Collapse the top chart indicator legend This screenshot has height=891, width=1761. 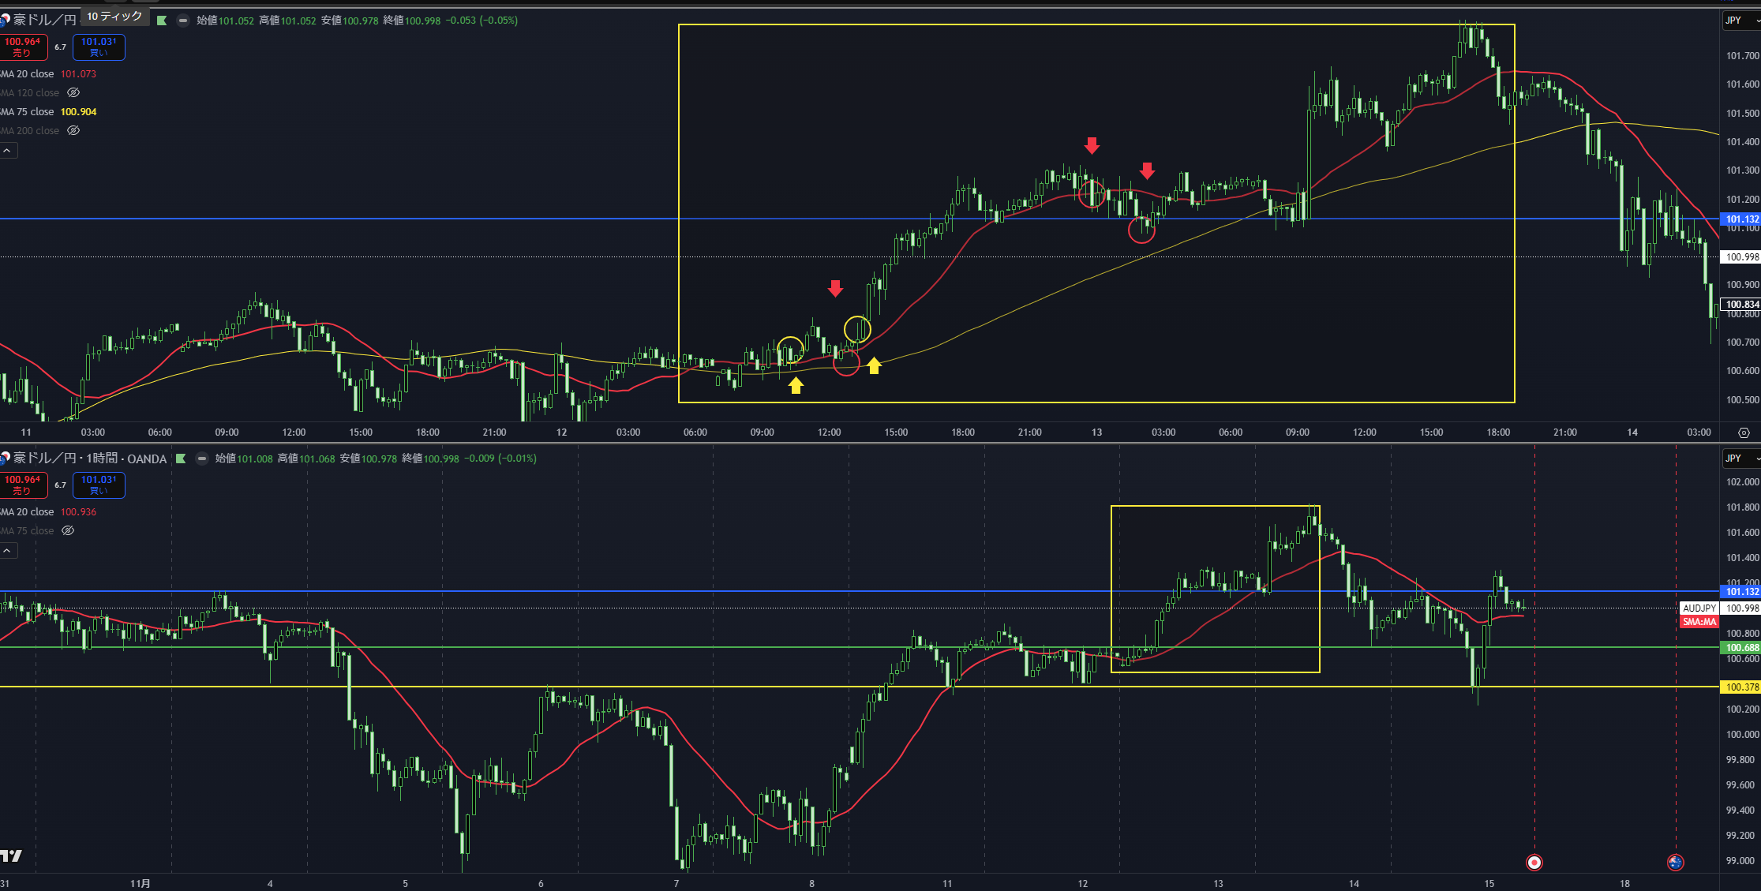7,151
